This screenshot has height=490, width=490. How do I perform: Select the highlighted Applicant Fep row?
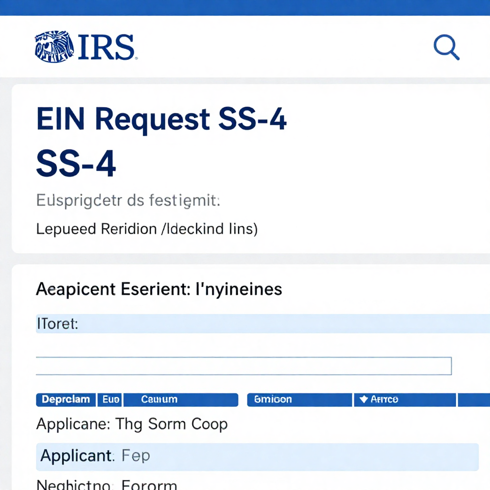[257, 457]
